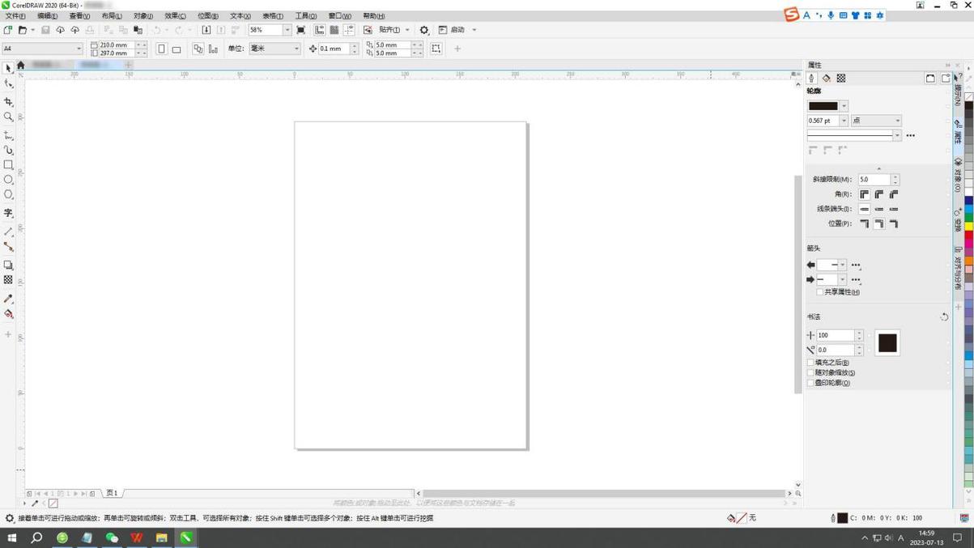Show grid toolbar icon
This screenshot has height=548, width=974.
[334, 30]
